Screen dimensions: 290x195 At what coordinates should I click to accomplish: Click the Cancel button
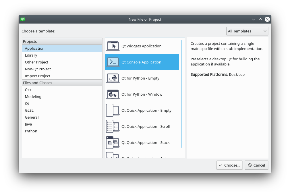click(x=256, y=165)
